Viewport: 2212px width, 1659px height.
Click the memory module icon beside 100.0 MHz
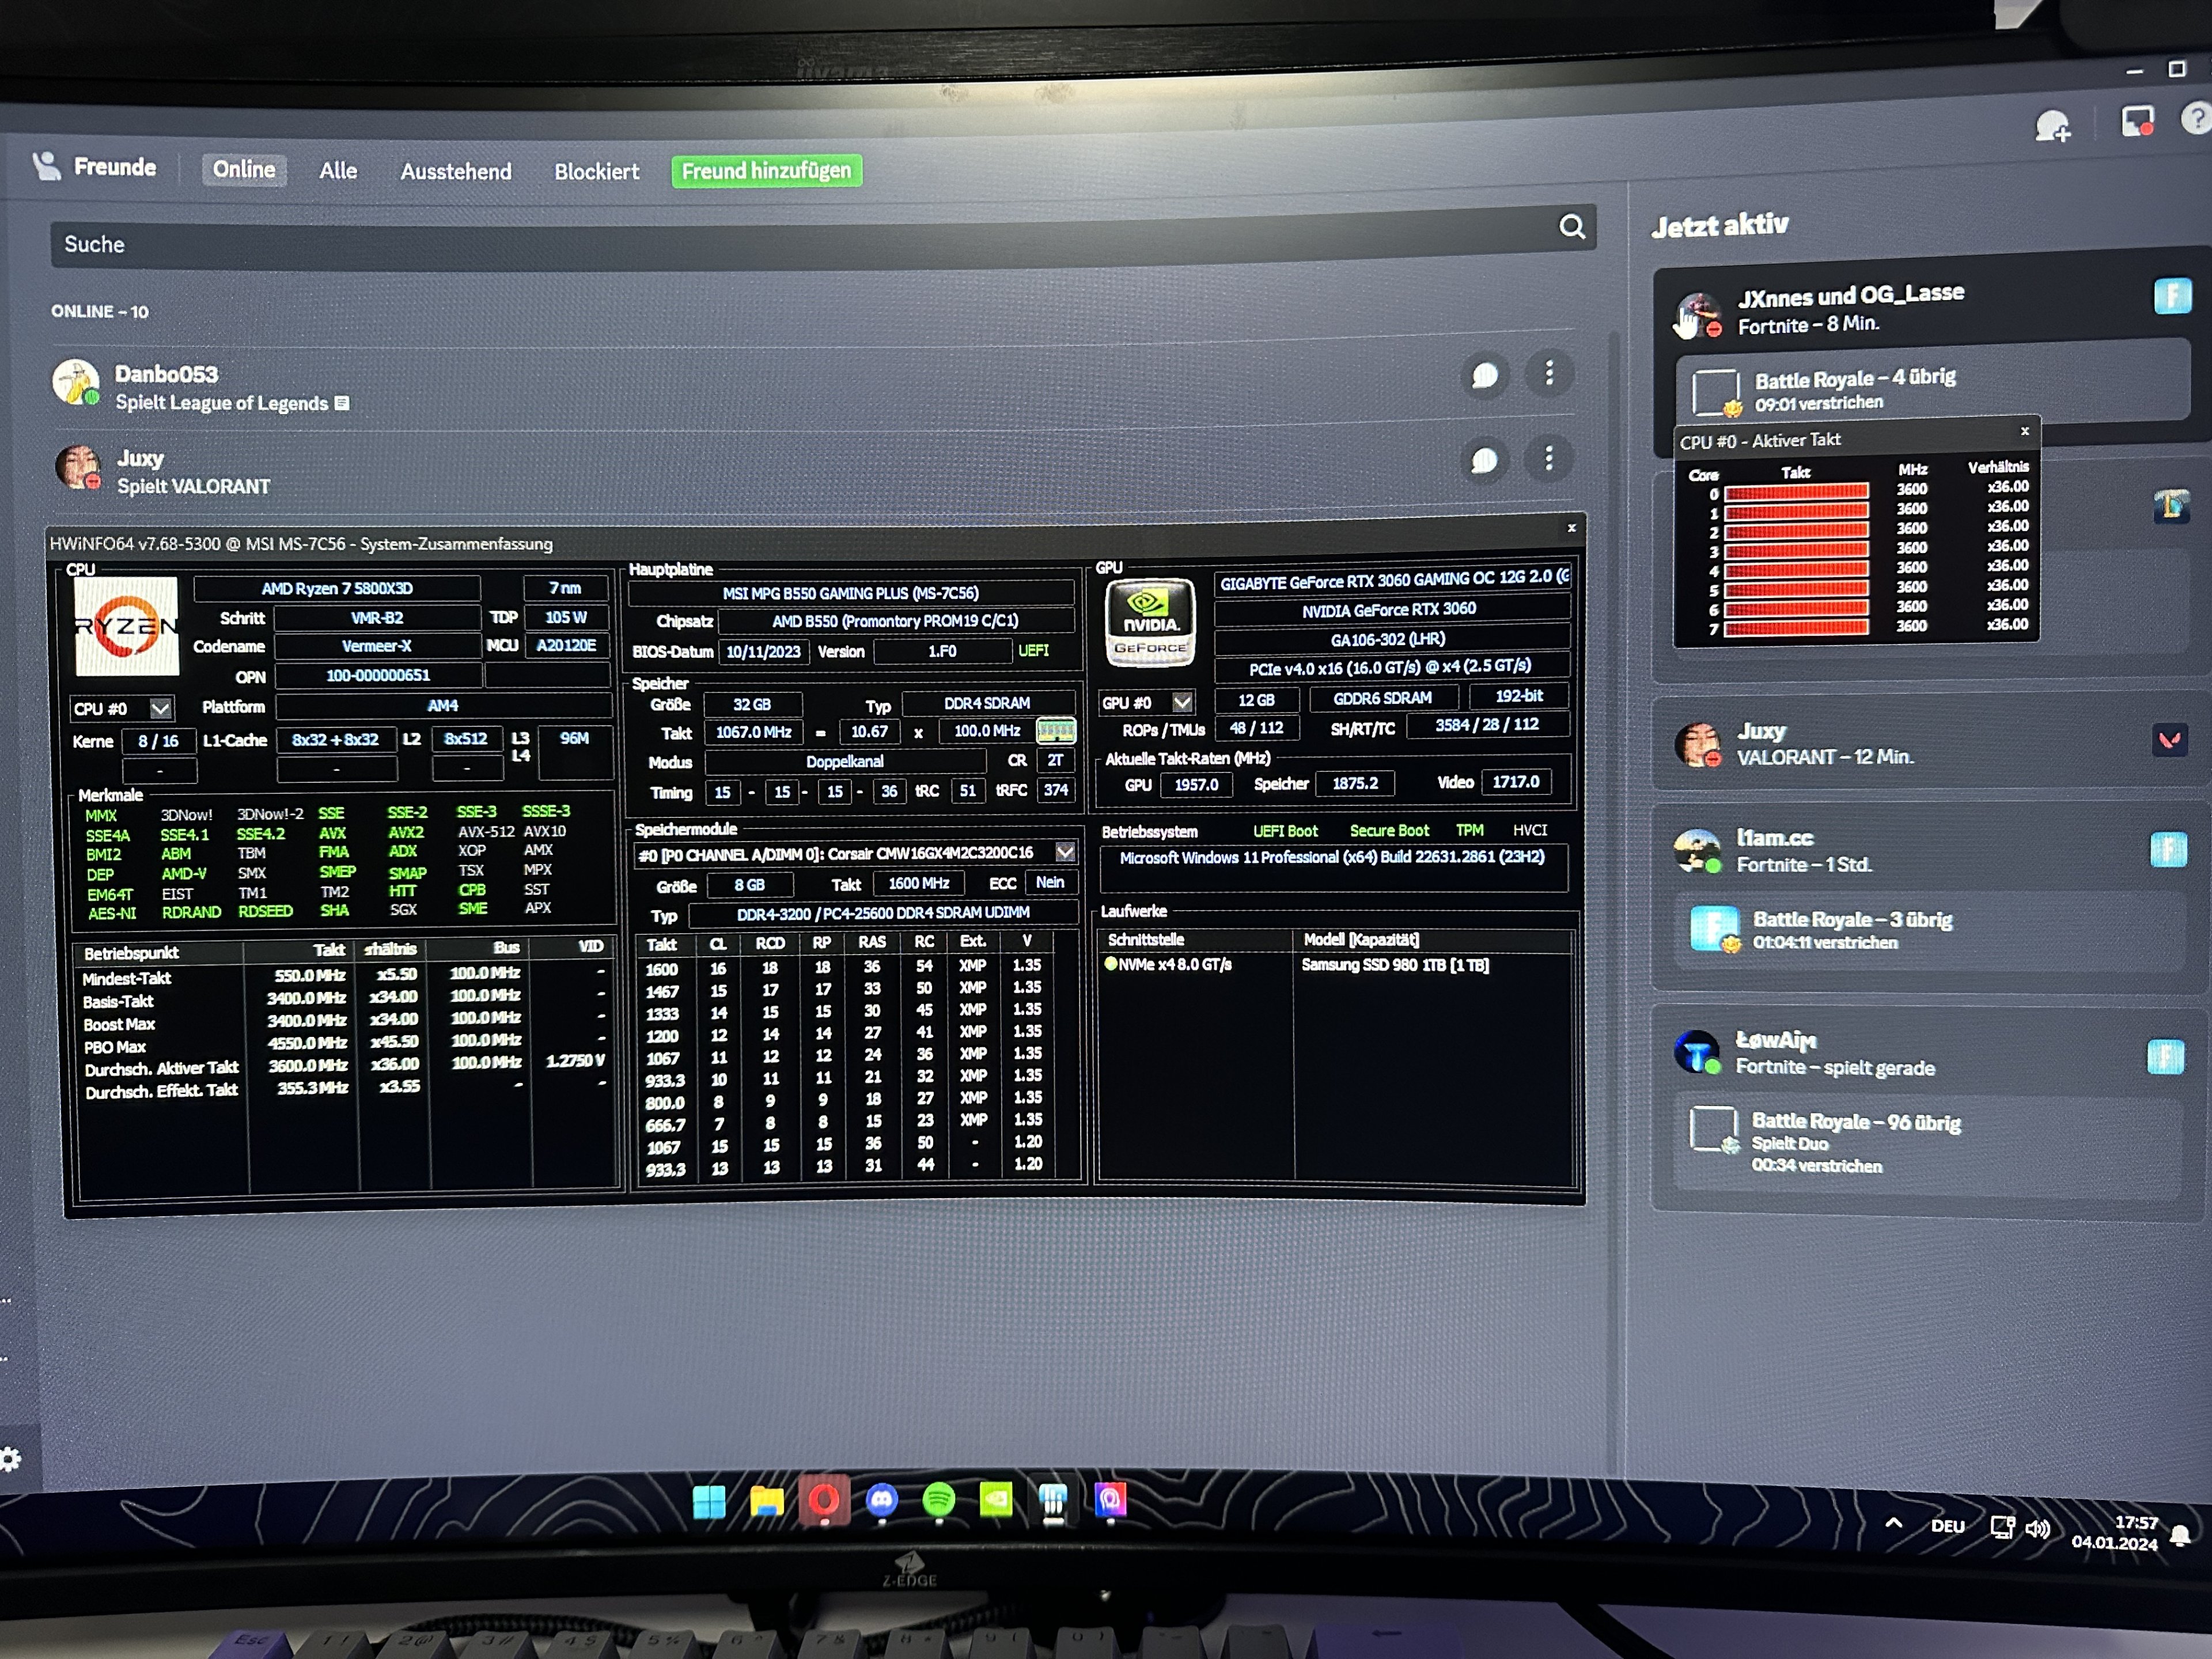click(1055, 731)
